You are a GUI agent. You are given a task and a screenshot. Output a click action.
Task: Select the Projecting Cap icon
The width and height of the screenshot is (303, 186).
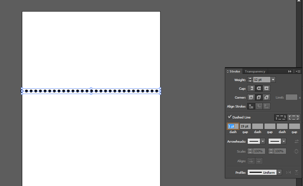[x=266, y=88]
